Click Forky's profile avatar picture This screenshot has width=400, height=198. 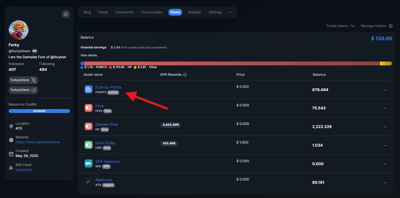point(19,30)
